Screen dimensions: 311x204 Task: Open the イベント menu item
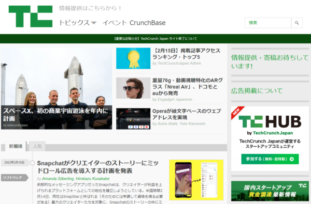click(x=115, y=23)
